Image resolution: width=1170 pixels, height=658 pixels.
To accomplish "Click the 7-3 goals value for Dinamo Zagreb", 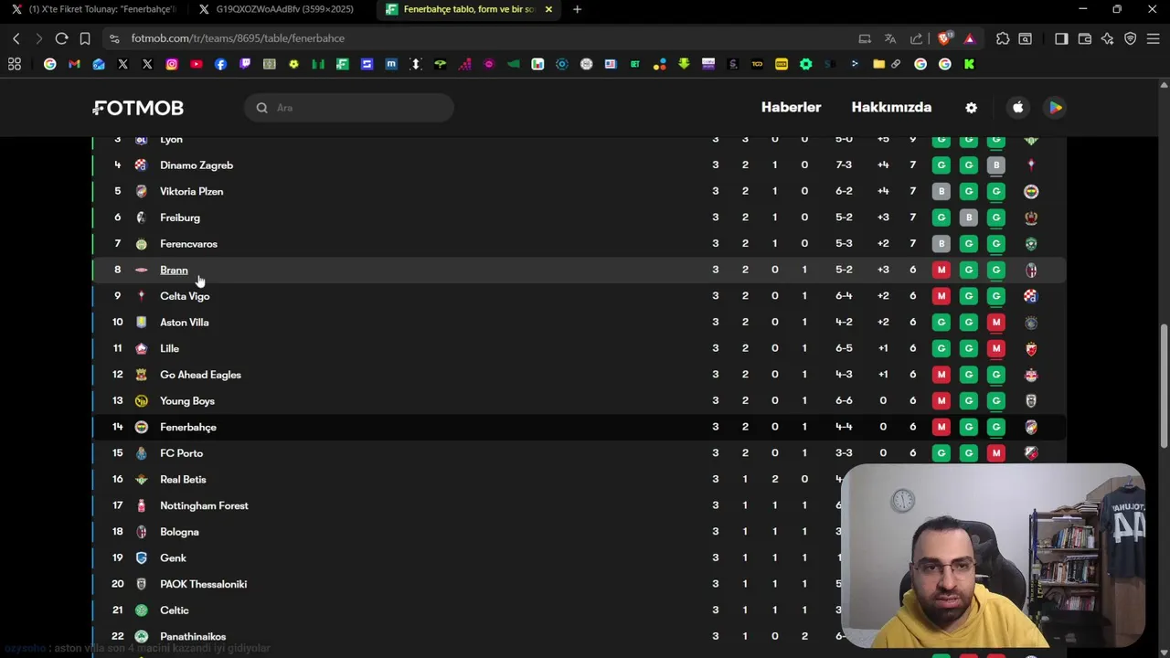I will point(844,165).
